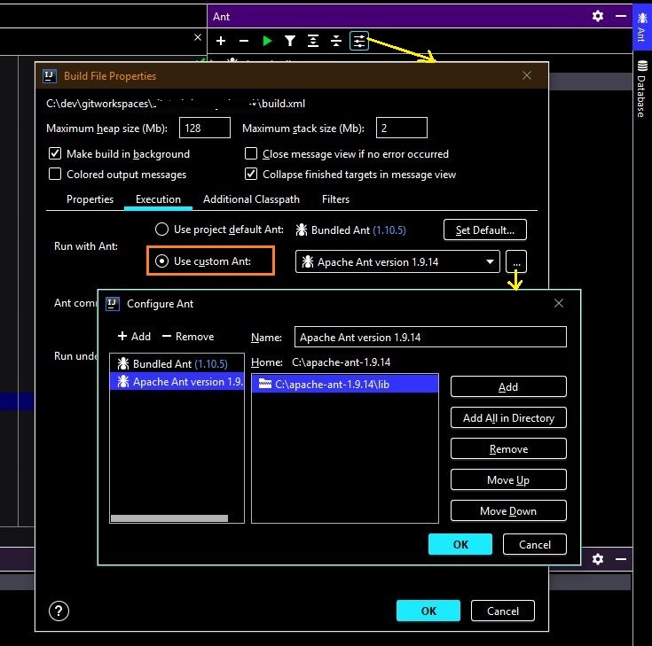Click the Maximum heap size field
652x646 pixels.
(205, 128)
